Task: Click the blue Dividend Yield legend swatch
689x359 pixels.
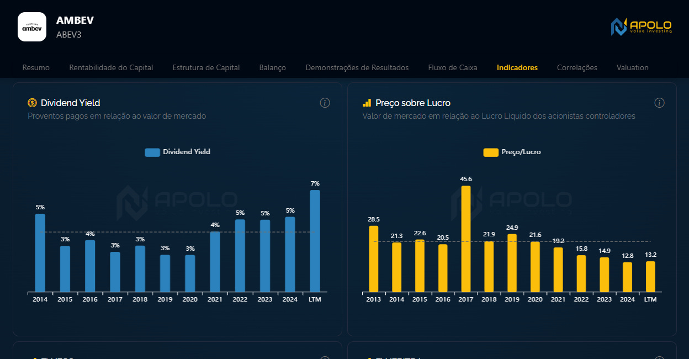Action: [152, 152]
